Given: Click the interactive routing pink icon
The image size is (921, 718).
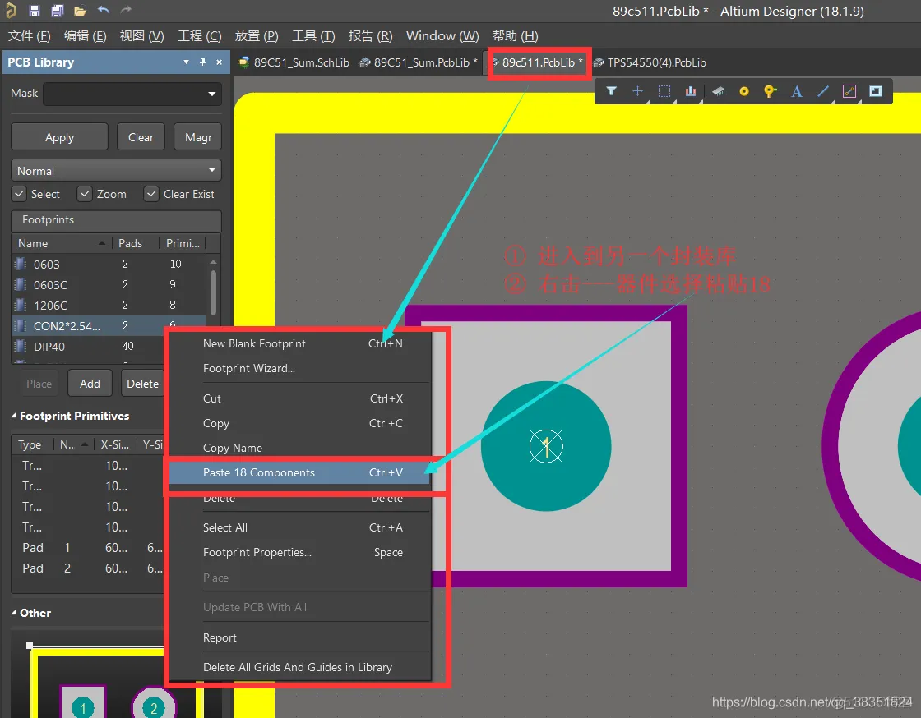Looking at the screenshot, I should 849,91.
